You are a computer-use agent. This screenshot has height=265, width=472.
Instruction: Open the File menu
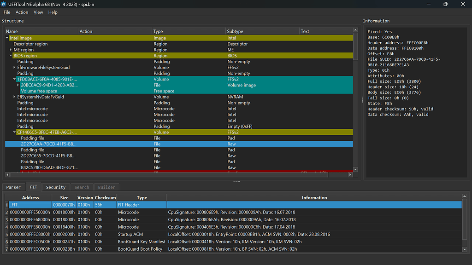(x=7, y=12)
